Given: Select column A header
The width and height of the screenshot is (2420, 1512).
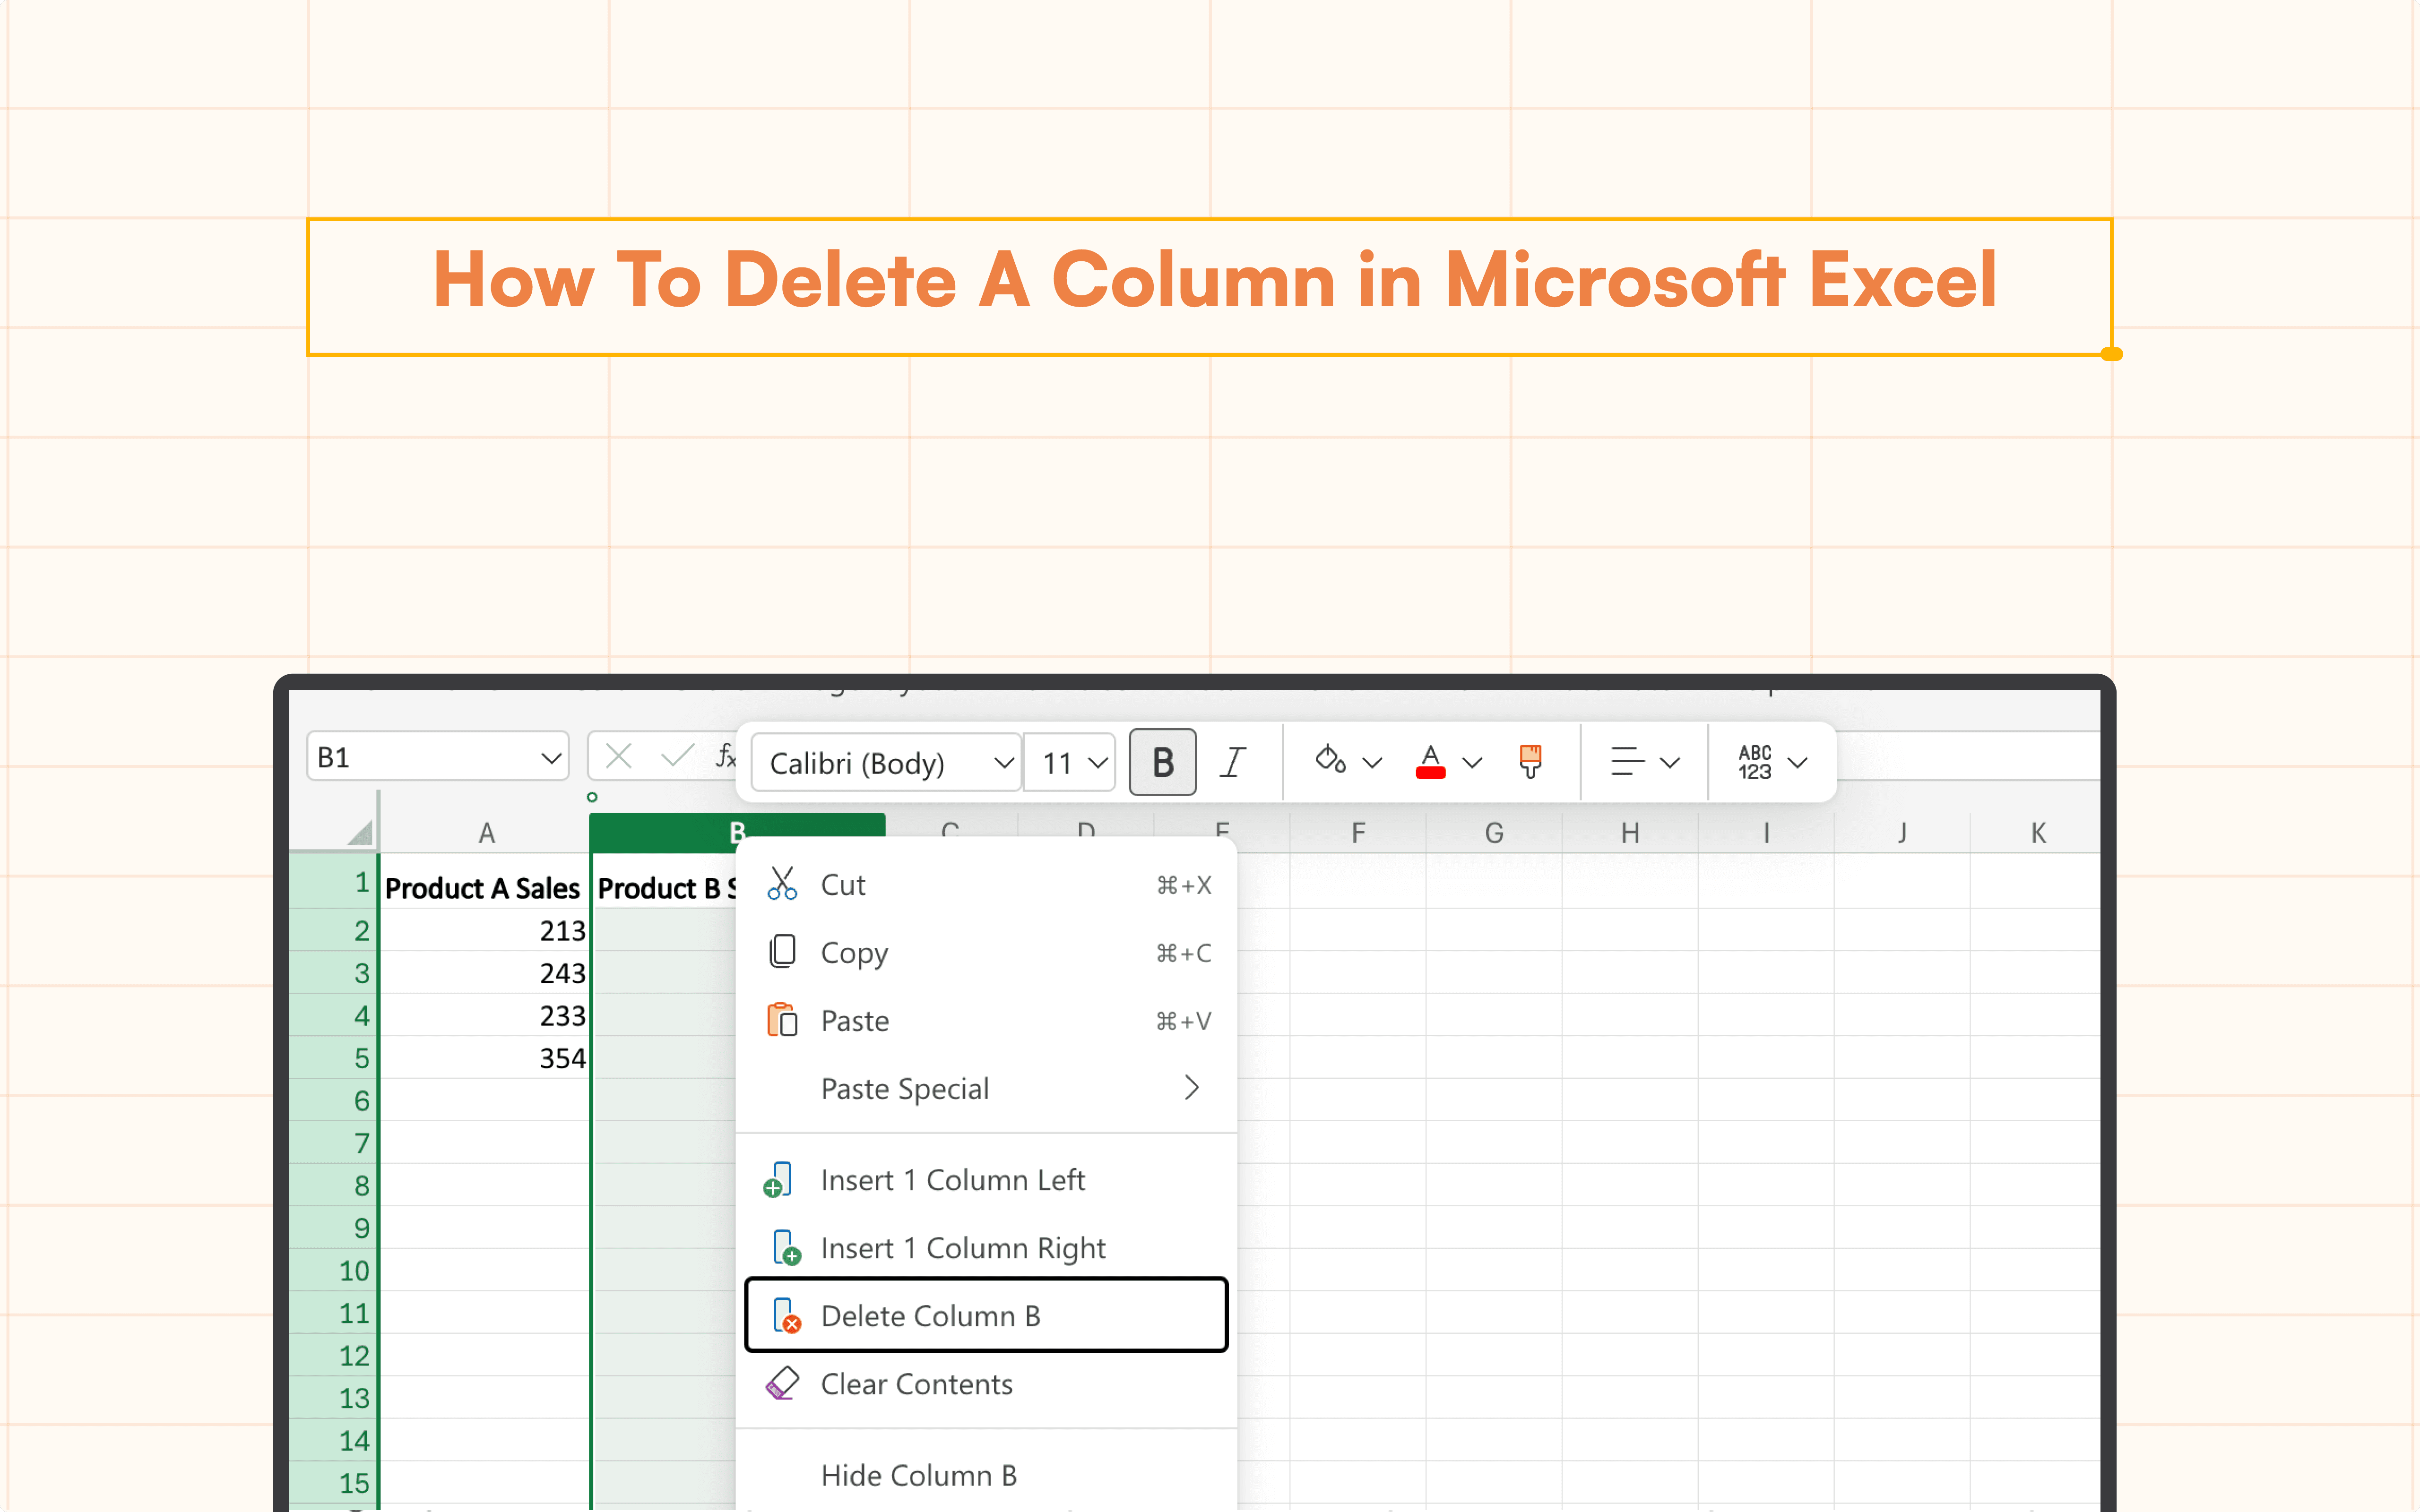Looking at the screenshot, I should tap(486, 832).
